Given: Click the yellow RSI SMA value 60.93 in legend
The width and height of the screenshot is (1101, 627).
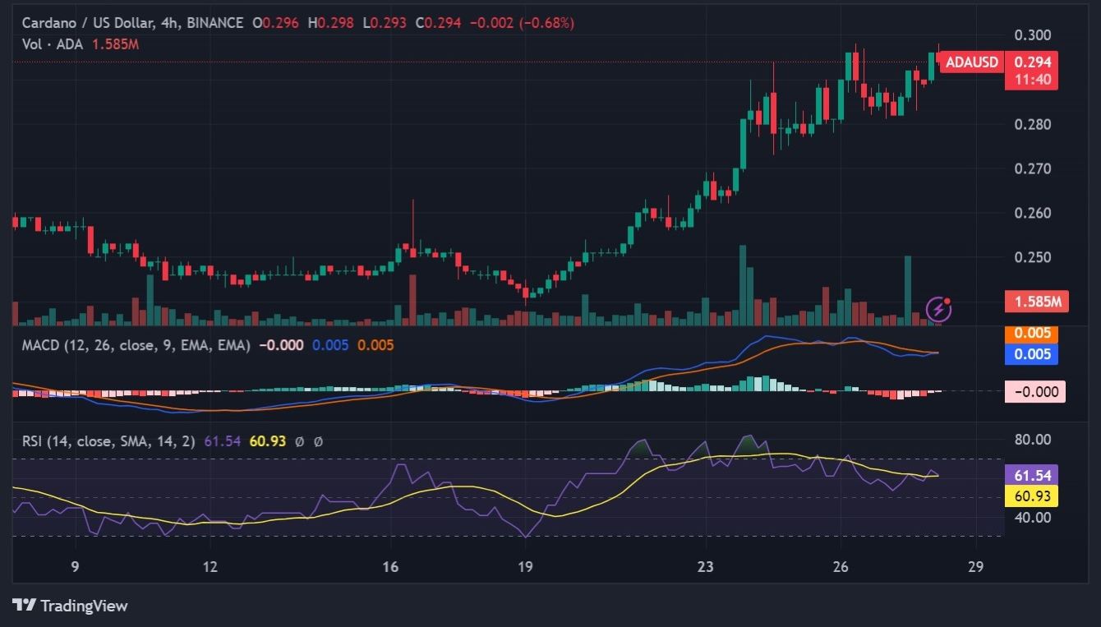Looking at the screenshot, I should coord(268,441).
